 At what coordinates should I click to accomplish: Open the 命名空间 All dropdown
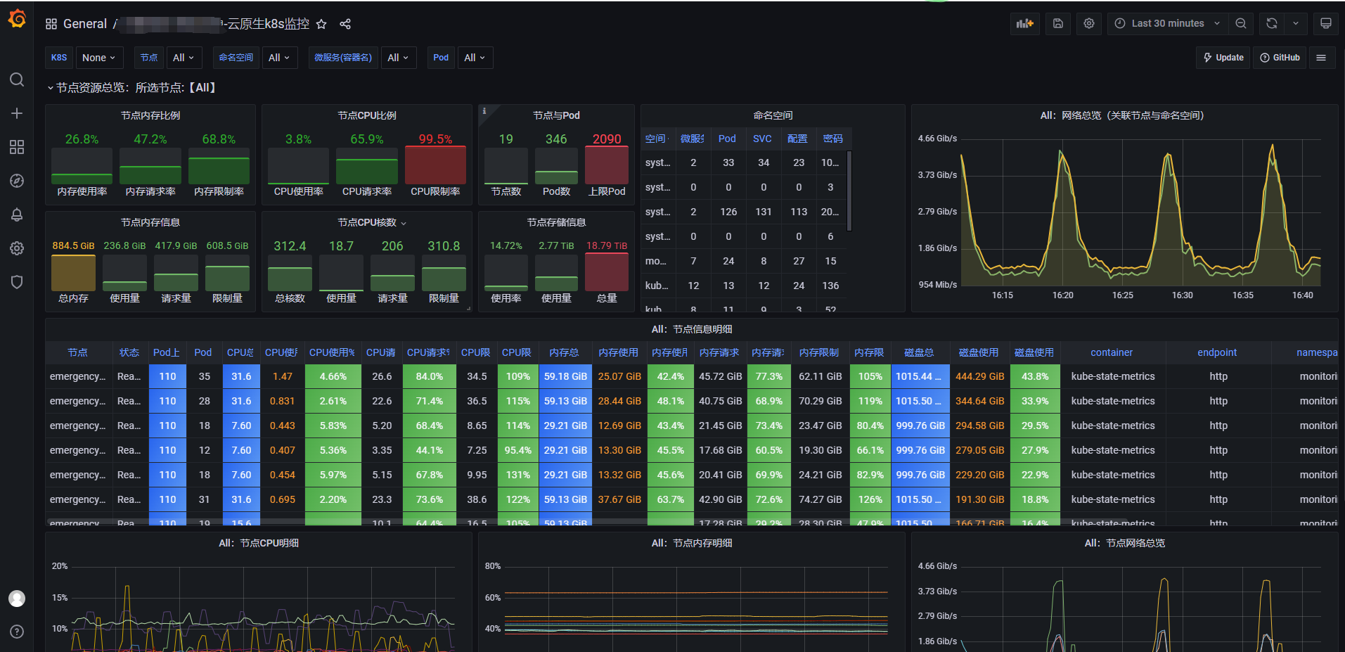pyautogui.click(x=280, y=58)
